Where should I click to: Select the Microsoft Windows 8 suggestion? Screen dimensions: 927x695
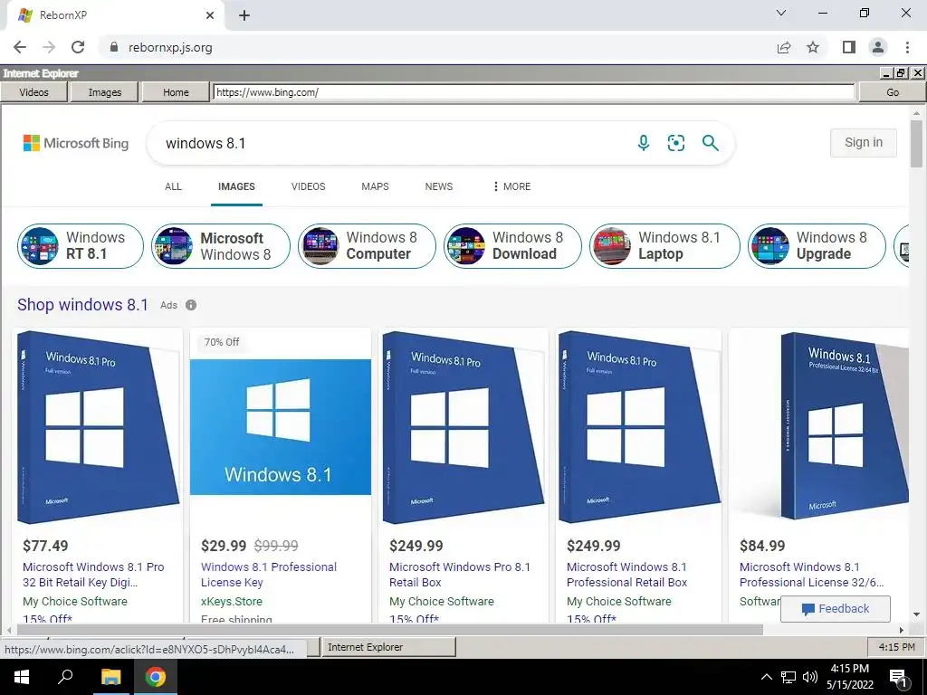pos(221,246)
